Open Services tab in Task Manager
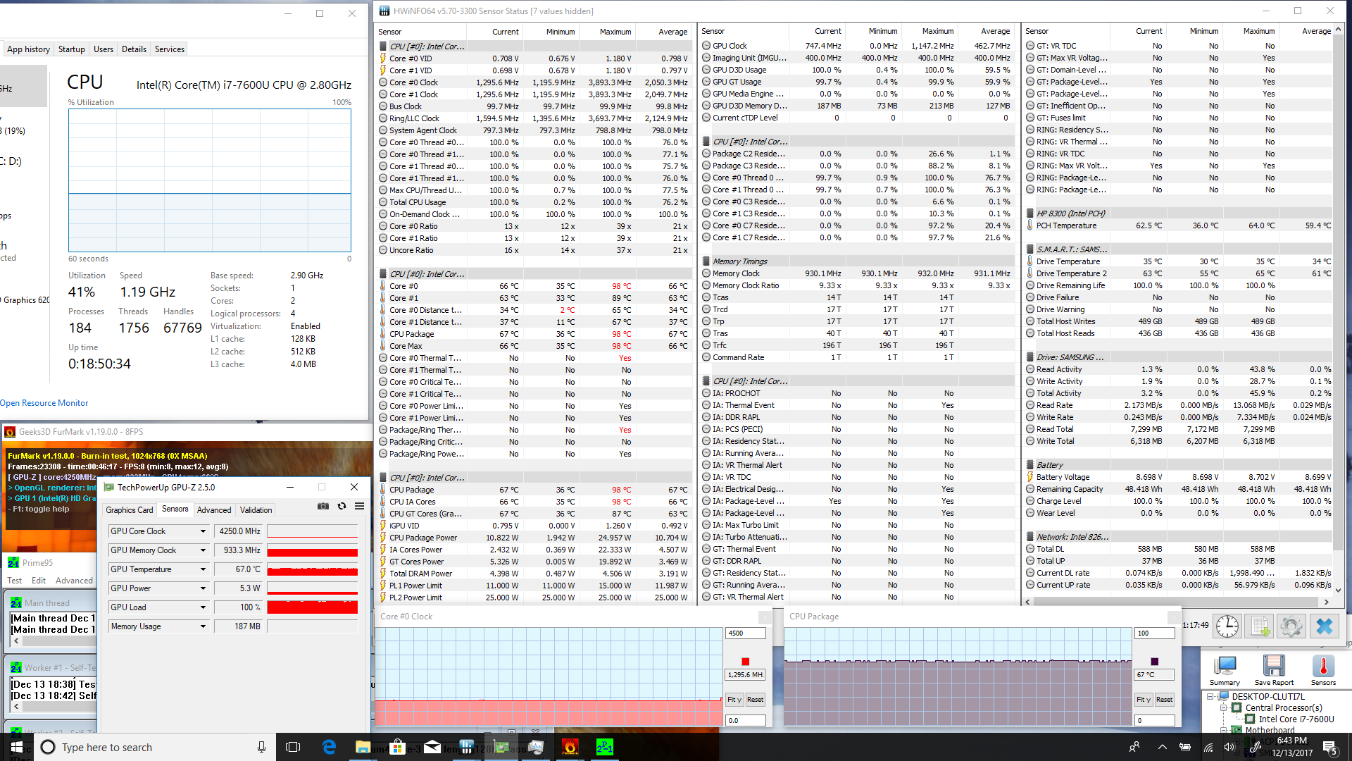 tap(169, 49)
